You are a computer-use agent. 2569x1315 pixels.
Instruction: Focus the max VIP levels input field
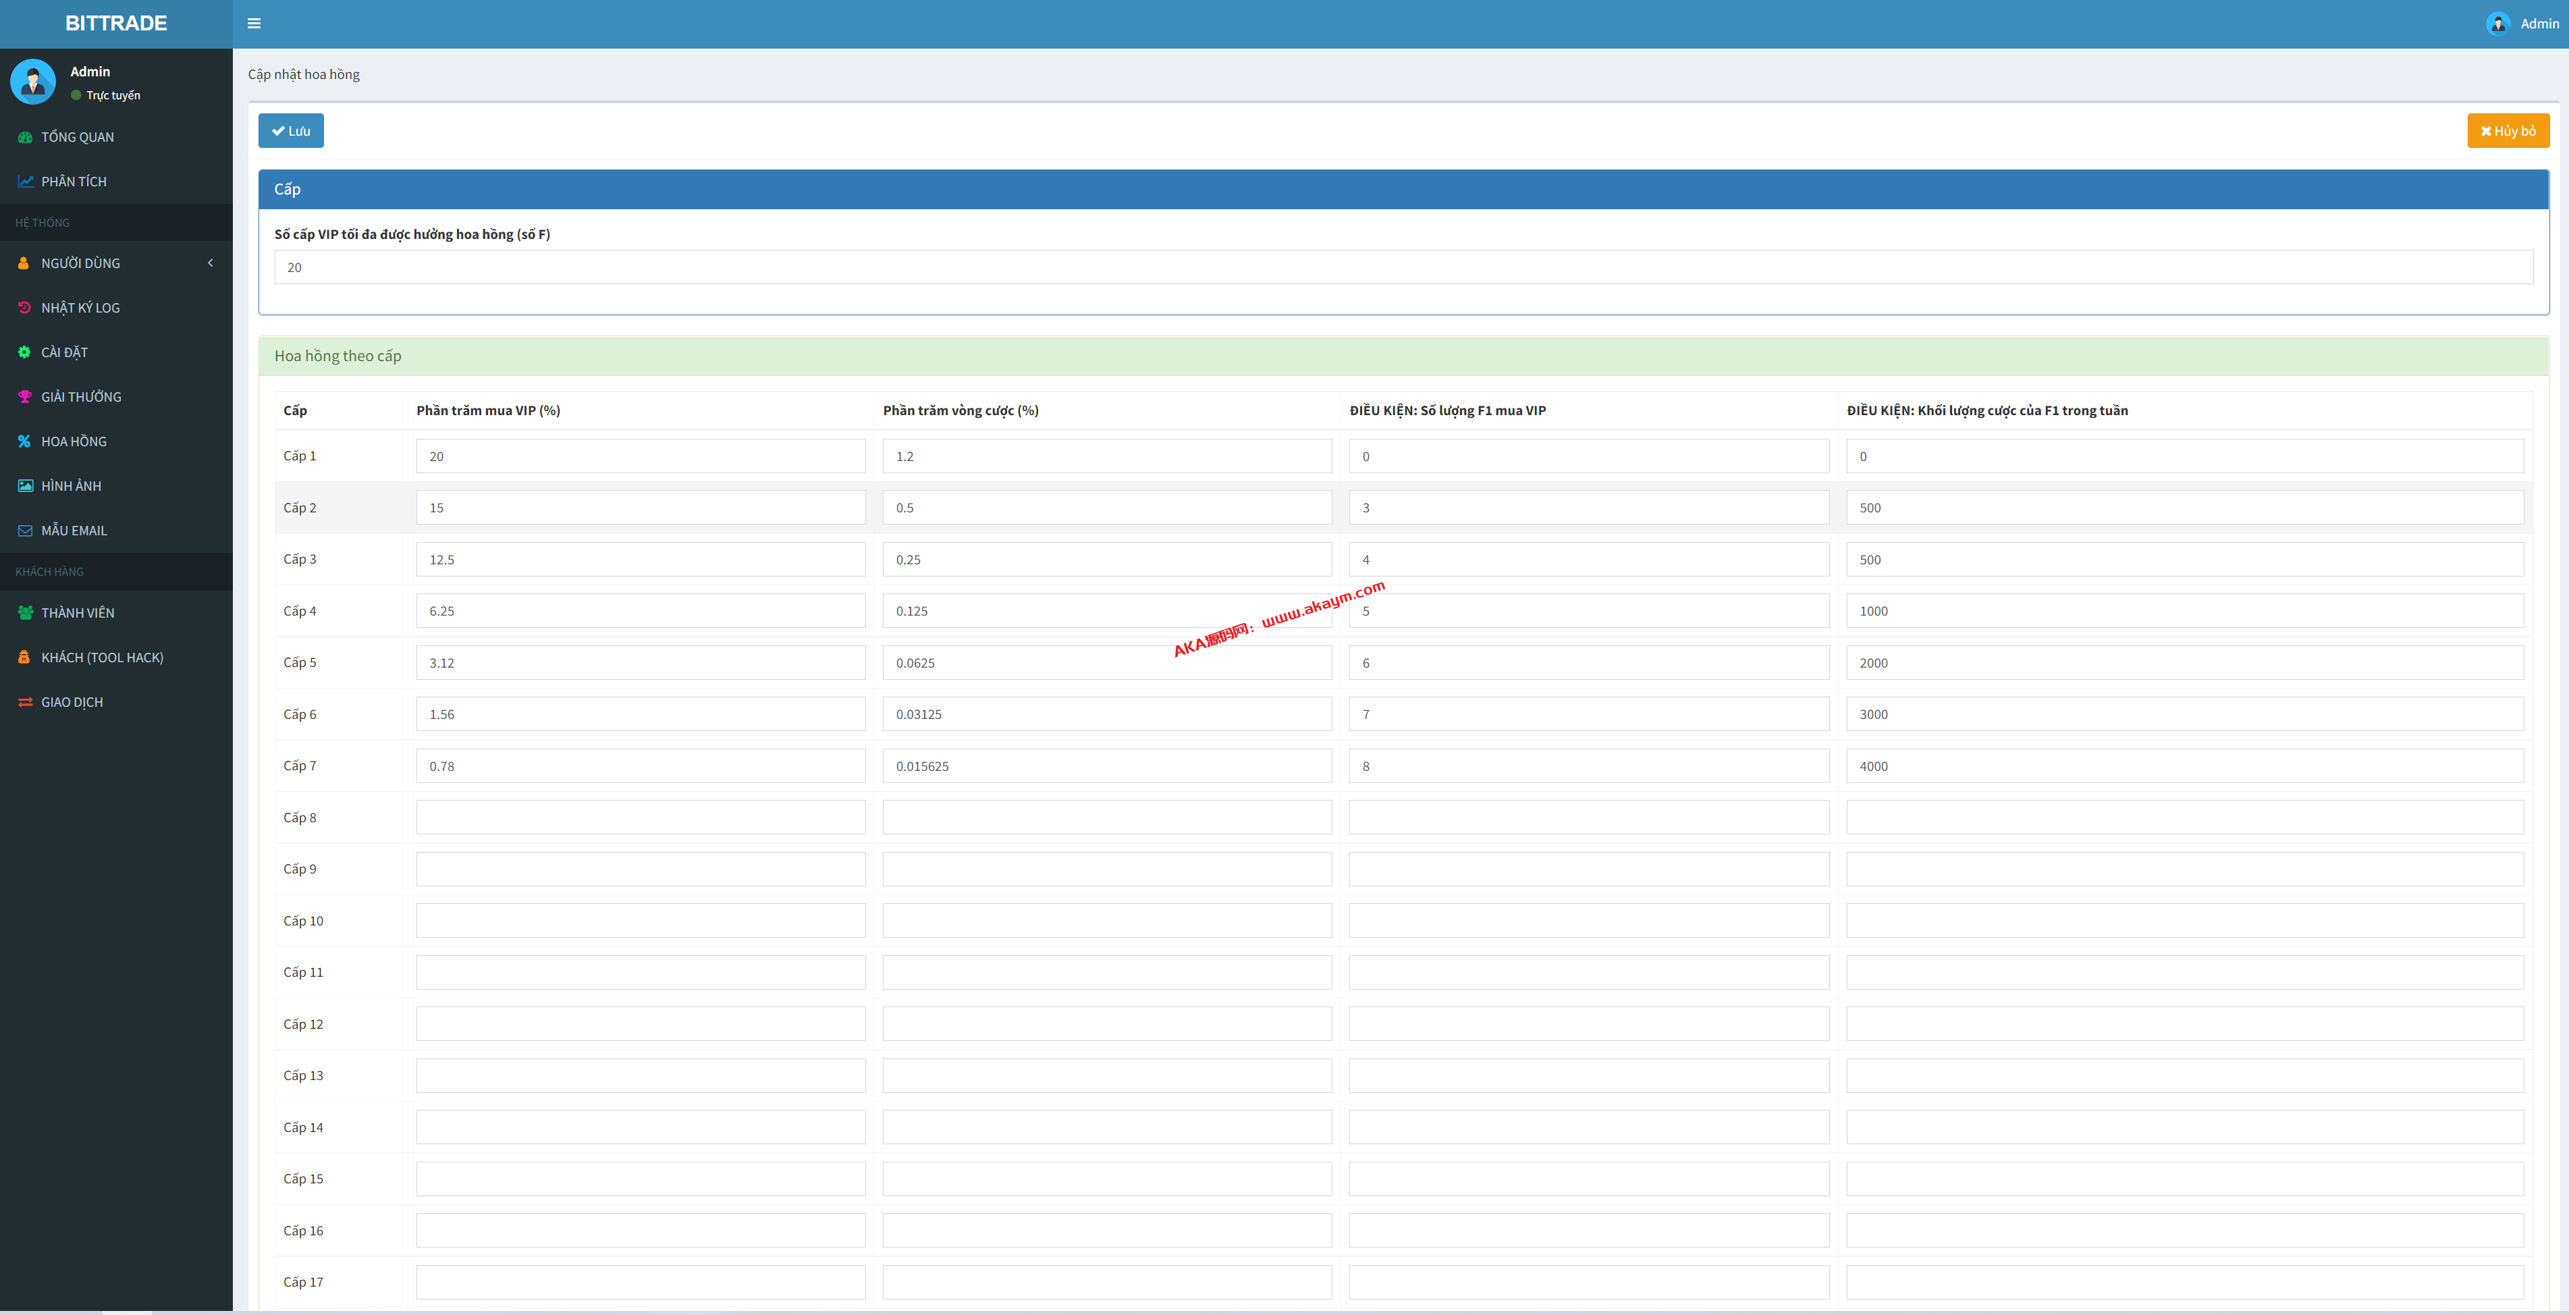click(x=1402, y=267)
